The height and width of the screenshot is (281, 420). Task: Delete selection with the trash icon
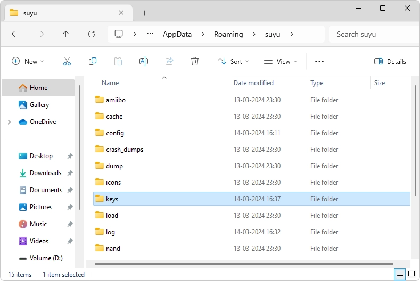point(195,62)
